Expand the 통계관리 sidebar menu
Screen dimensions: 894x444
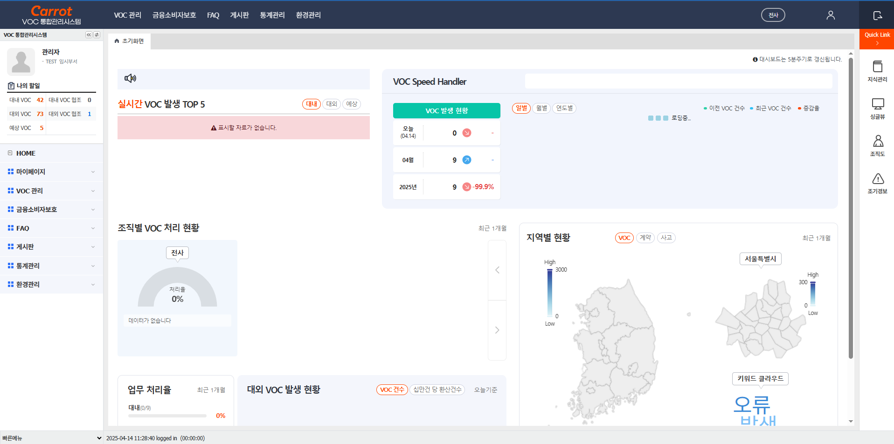[51, 266]
